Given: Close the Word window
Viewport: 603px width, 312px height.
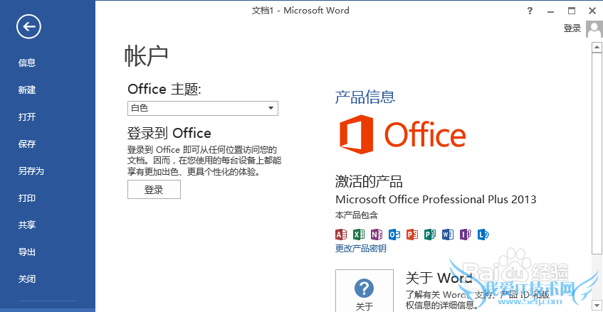Looking at the screenshot, I should [592, 11].
